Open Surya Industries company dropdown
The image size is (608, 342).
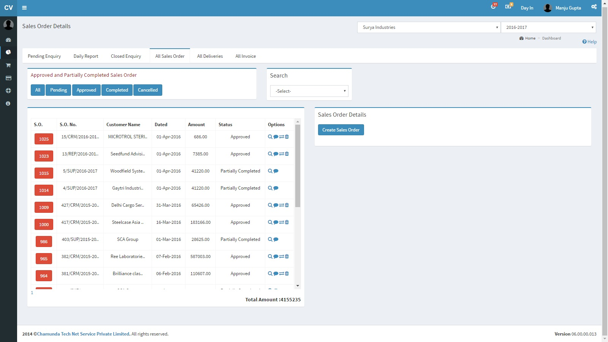click(x=429, y=27)
